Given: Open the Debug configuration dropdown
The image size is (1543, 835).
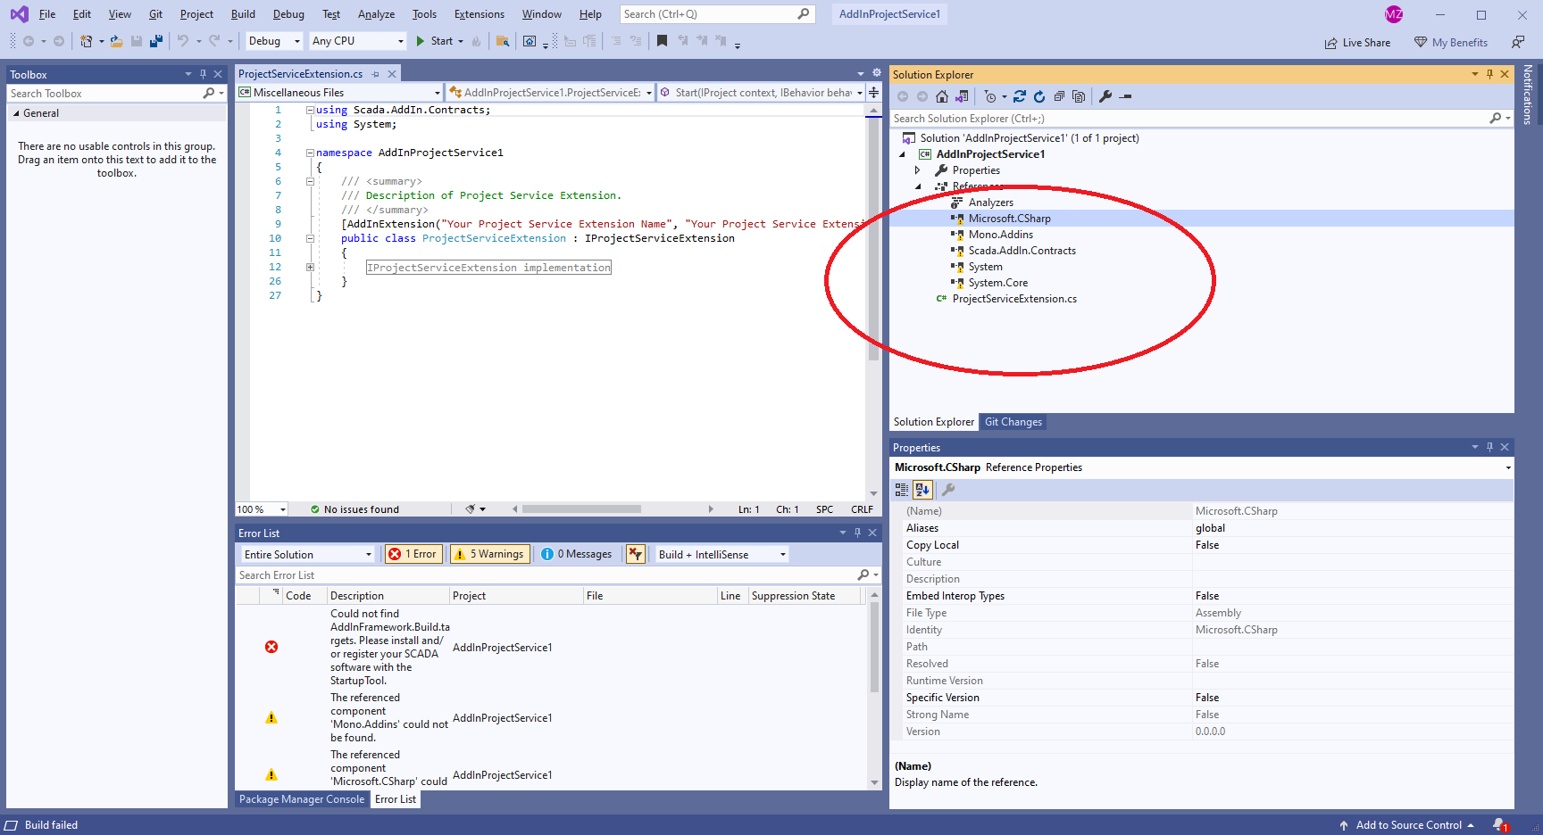Looking at the screenshot, I should (274, 41).
